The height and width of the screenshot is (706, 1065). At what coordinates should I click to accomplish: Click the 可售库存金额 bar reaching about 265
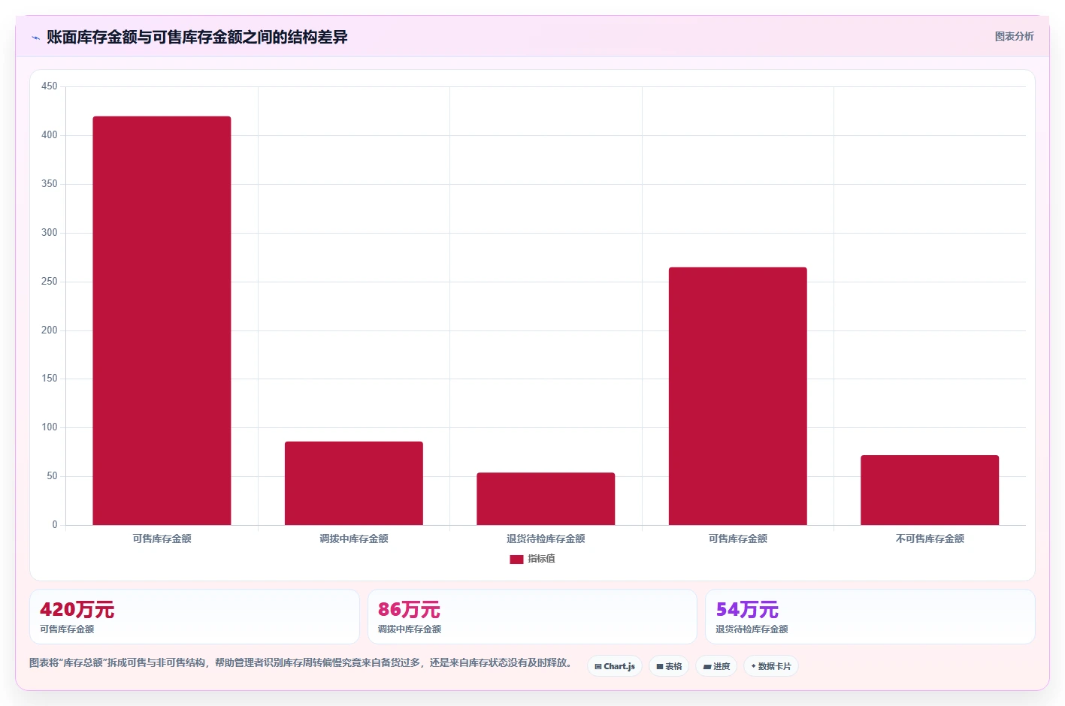pos(738,396)
